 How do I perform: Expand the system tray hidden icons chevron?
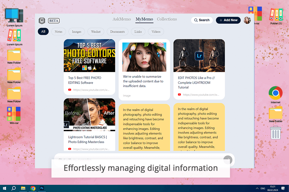coord(257,188)
